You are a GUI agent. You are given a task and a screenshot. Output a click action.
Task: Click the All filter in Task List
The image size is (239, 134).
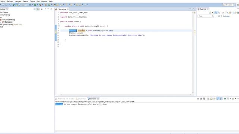coord(218,16)
